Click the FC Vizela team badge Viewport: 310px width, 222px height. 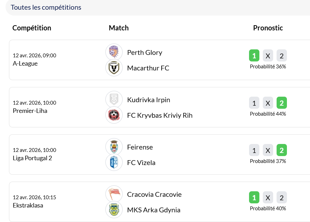(x=114, y=162)
